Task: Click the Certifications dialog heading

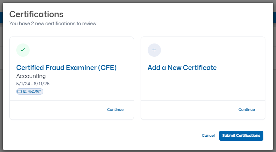Action: click(x=36, y=14)
